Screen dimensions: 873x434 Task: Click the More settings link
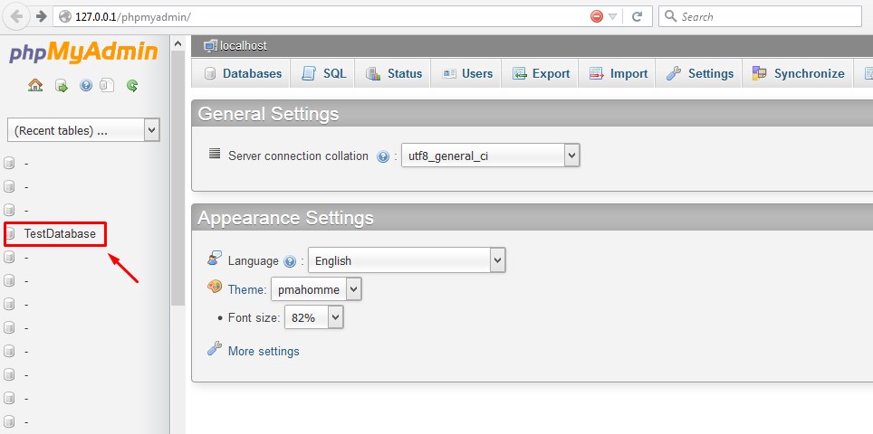[264, 351]
